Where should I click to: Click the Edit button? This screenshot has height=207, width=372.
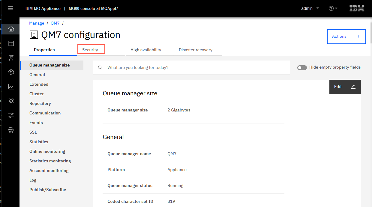(x=345, y=87)
